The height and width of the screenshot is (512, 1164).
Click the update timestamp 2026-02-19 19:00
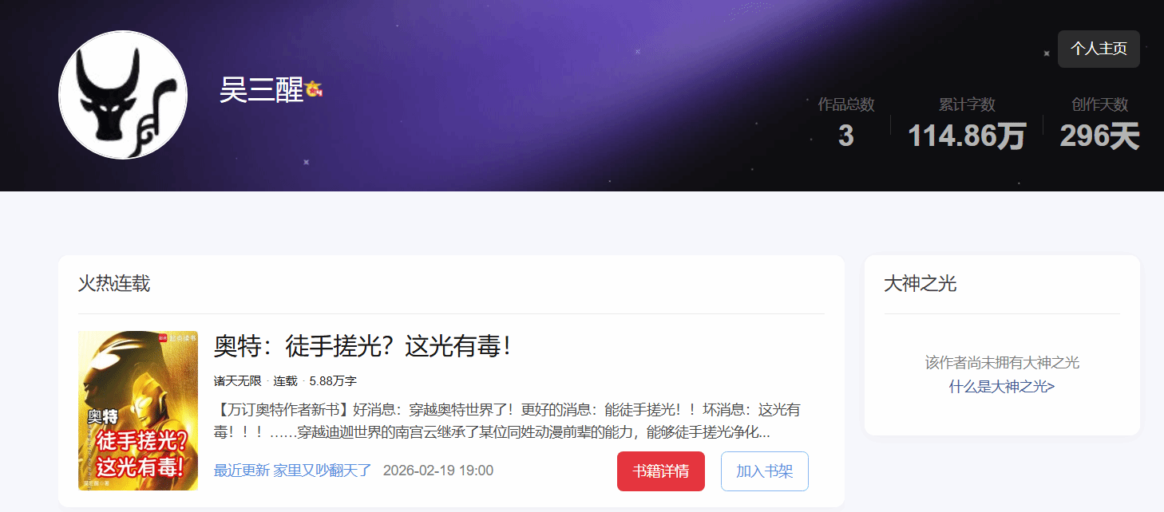pos(438,471)
